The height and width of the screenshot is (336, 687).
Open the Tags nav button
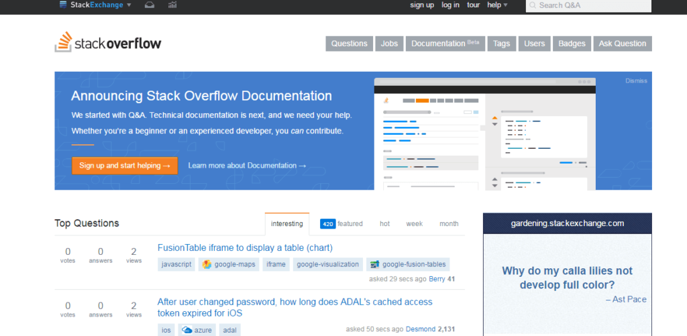coord(502,44)
